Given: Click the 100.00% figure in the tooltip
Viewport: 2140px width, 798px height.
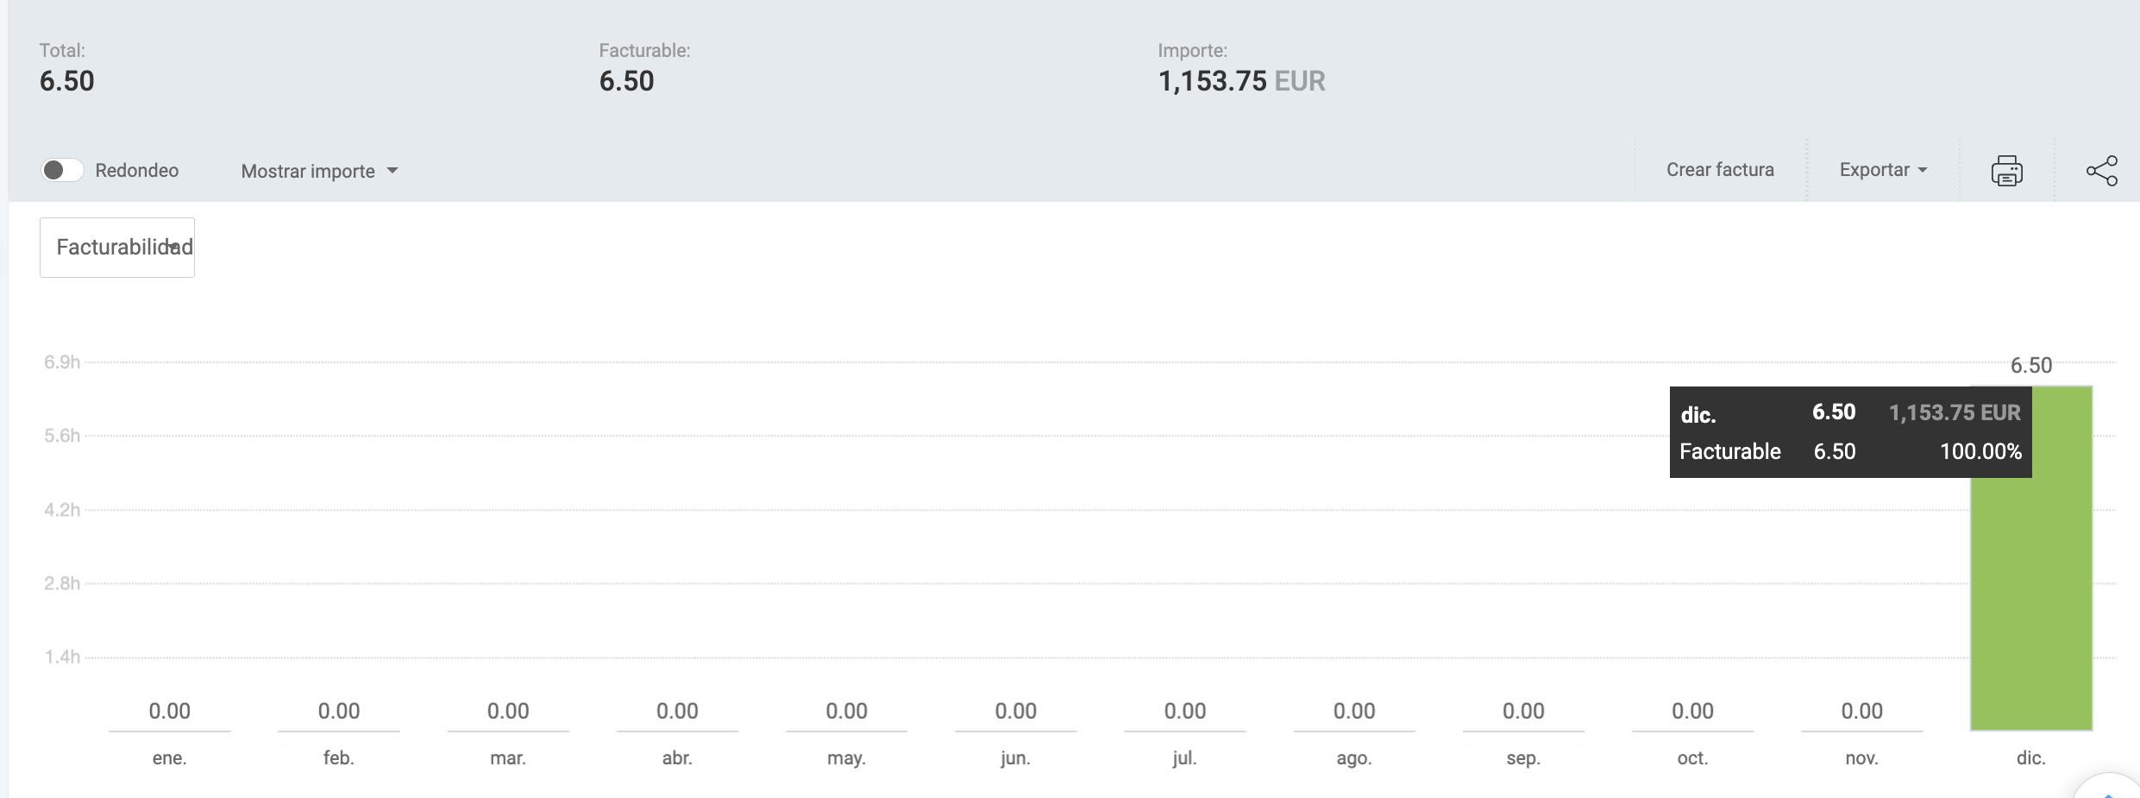Looking at the screenshot, I should [x=1980, y=451].
